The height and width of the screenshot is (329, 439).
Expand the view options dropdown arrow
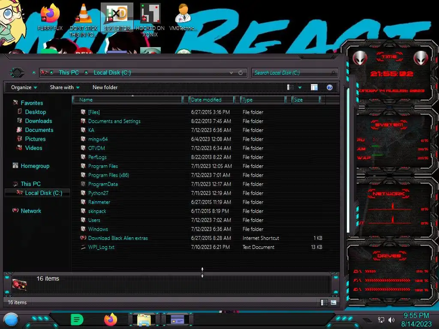click(x=300, y=87)
